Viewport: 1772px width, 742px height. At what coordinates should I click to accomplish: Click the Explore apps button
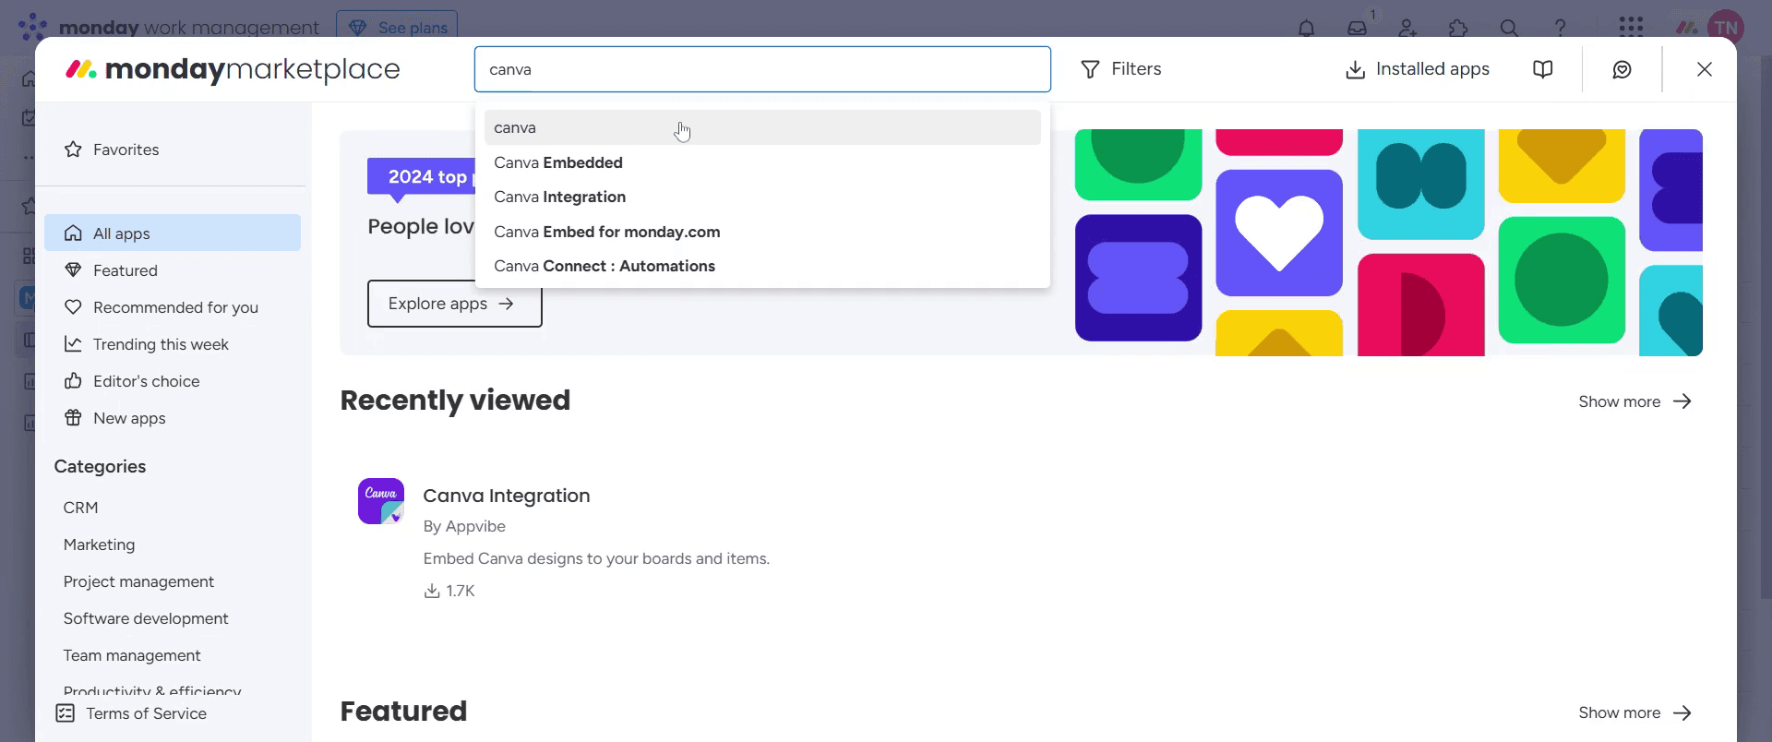point(454,304)
